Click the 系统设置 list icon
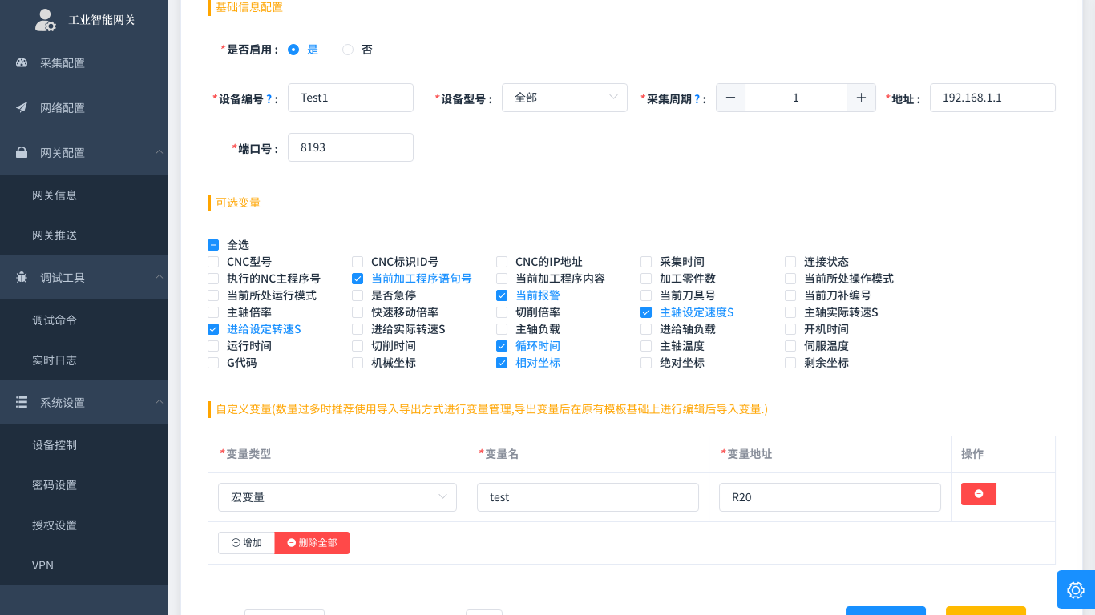Viewport: 1095px width, 615px height. 22,402
